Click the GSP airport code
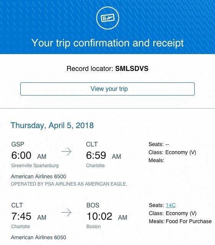Screen dimensions: 215x245 [18, 144]
